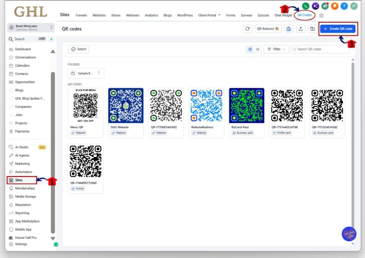Open the QR Codes tab

304,15
